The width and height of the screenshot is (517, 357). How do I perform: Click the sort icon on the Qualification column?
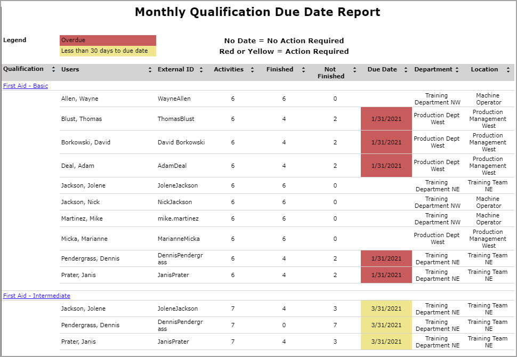tap(53, 69)
